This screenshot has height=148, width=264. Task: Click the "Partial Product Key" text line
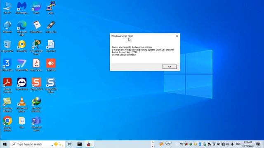tap(125, 52)
